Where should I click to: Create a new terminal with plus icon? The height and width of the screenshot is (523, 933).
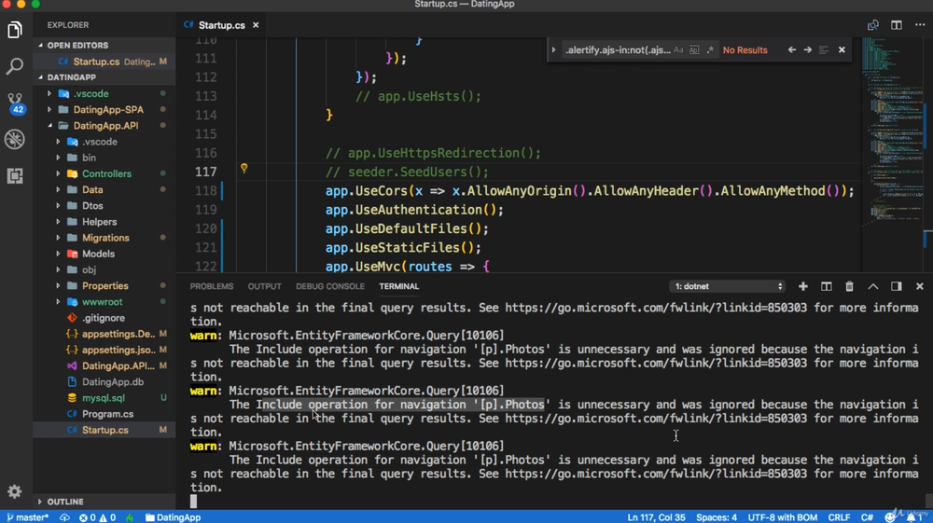[802, 286]
